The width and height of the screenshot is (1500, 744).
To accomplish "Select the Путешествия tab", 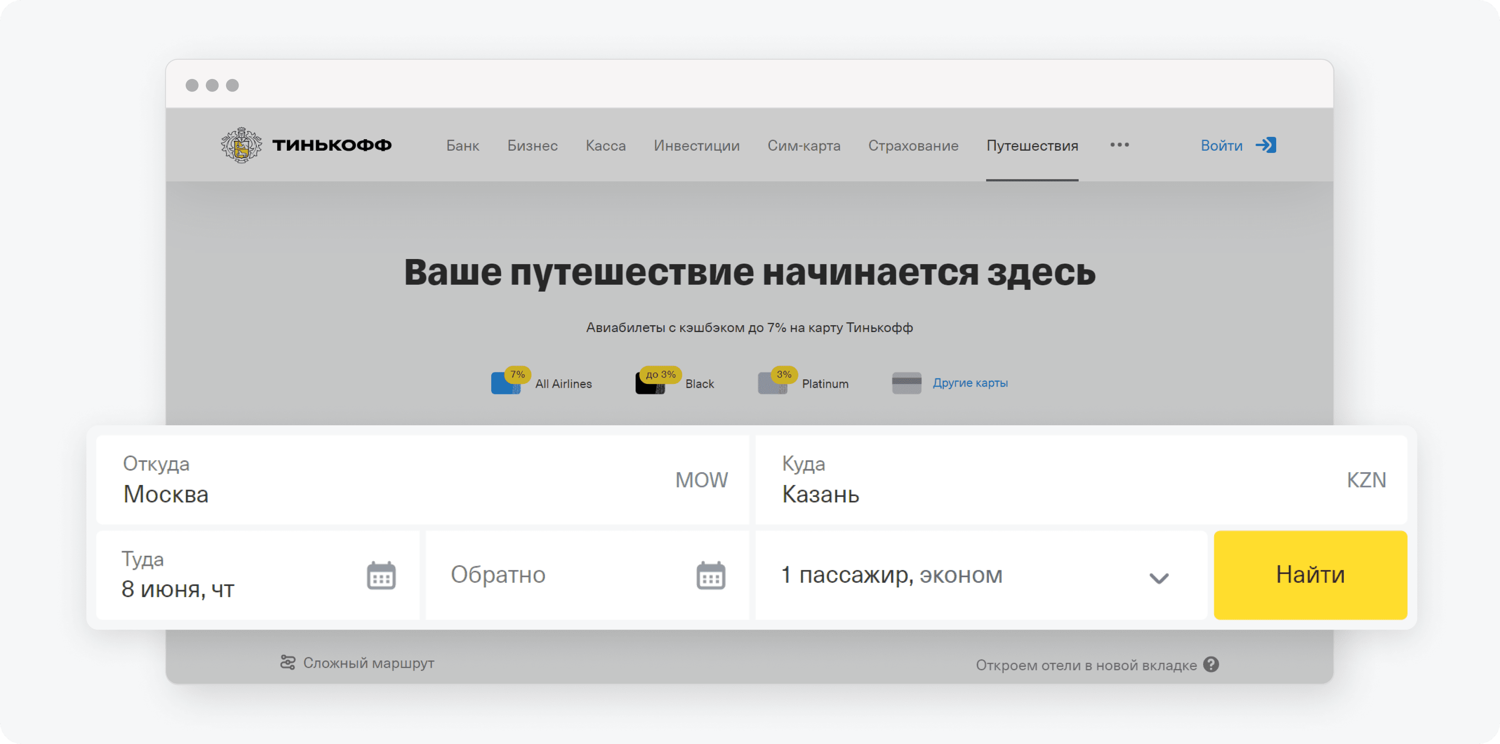I will coord(1032,146).
